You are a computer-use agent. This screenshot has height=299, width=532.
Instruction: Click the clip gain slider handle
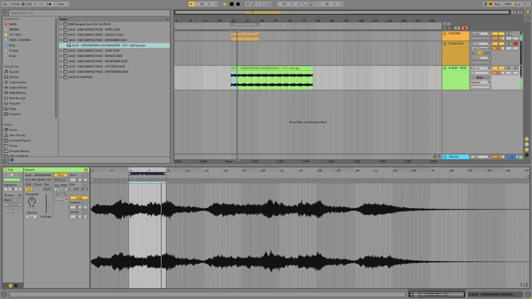coord(48,206)
